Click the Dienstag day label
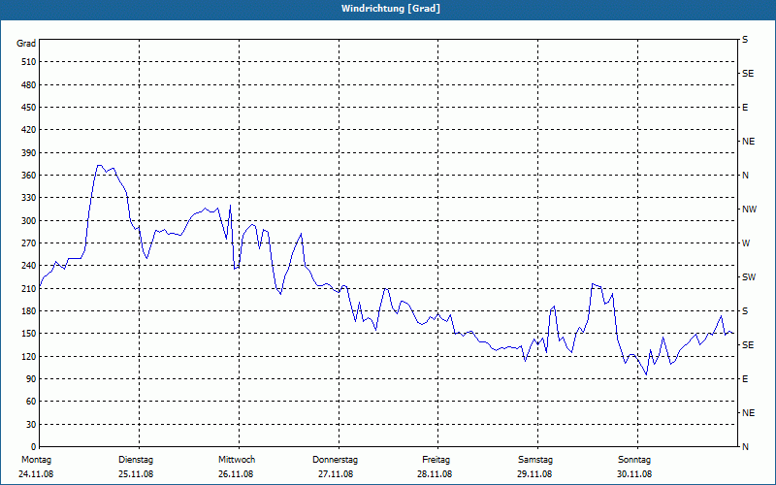The height and width of the screenshot is (485, 776). pos(136,460)
